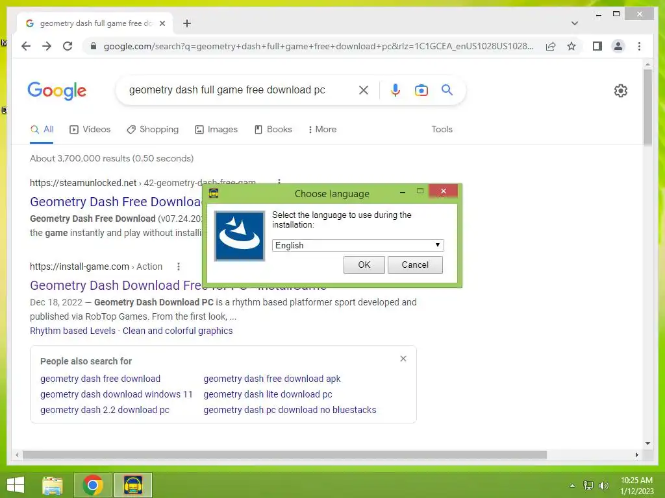This screenshot has width=665, height=498.
Task: Click the Google logo
Action: 57,91
